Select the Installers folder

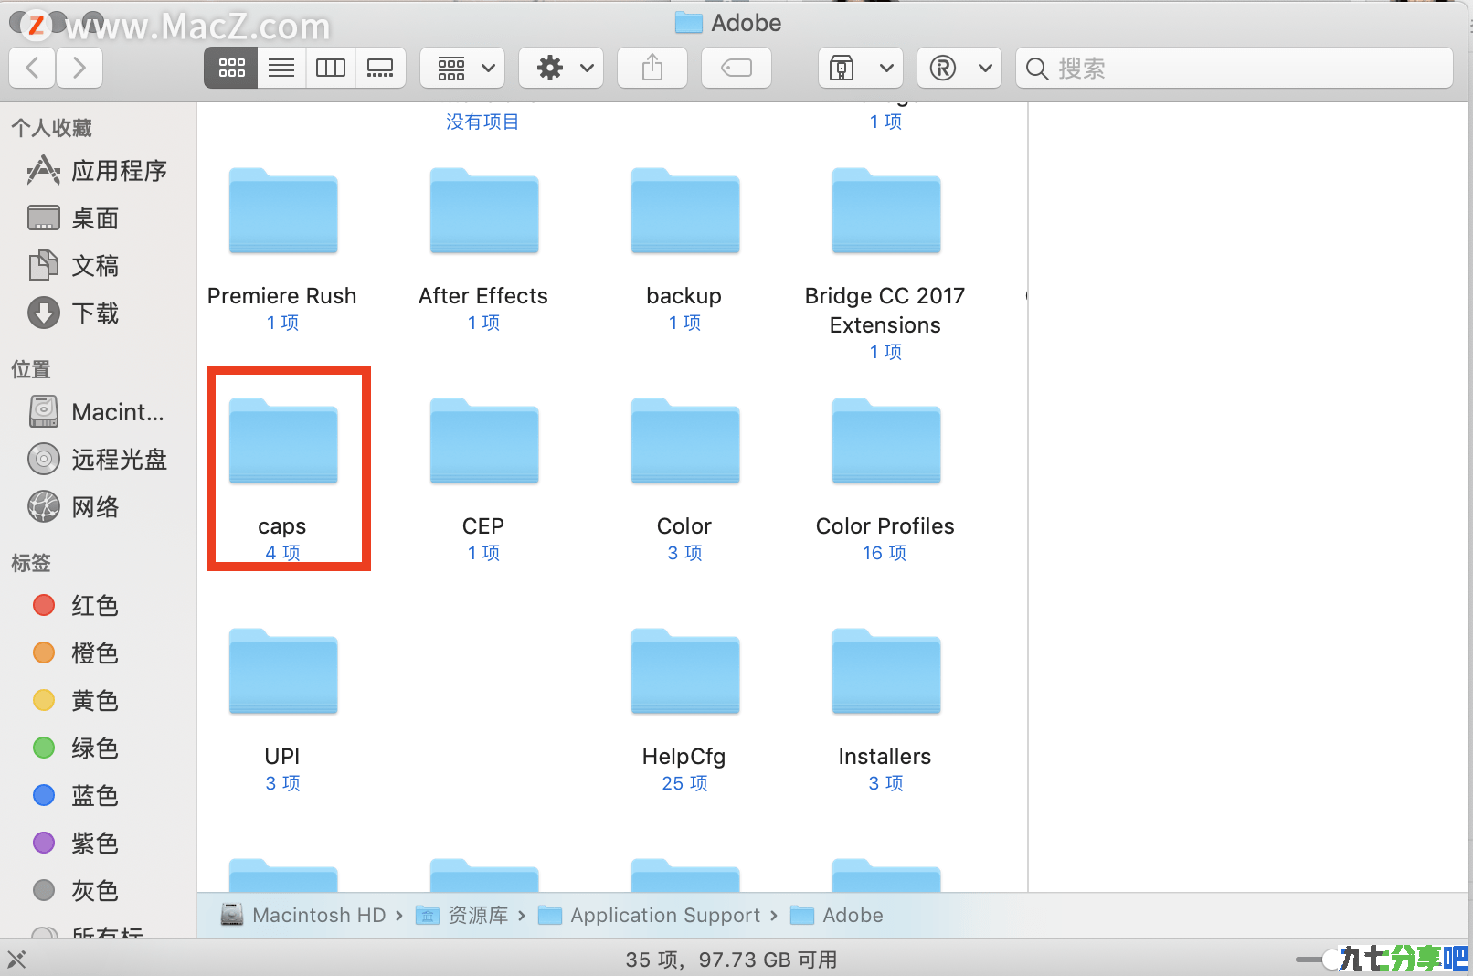tap(886, 672)
